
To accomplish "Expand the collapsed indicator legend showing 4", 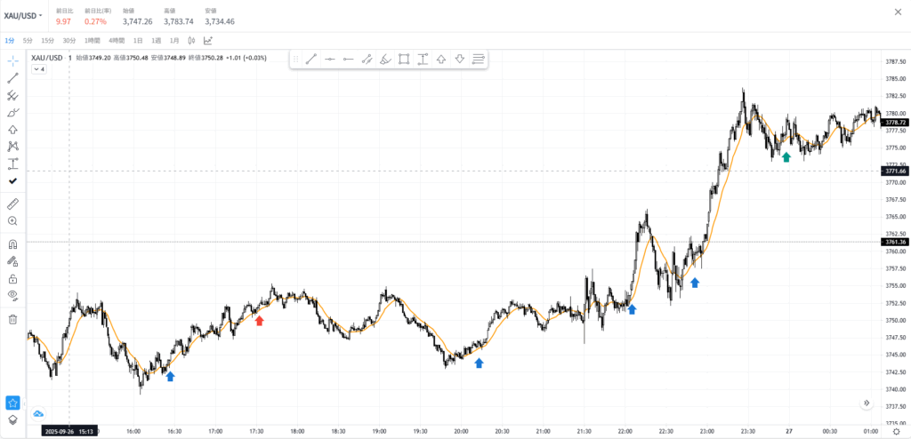I will [39, 68].
